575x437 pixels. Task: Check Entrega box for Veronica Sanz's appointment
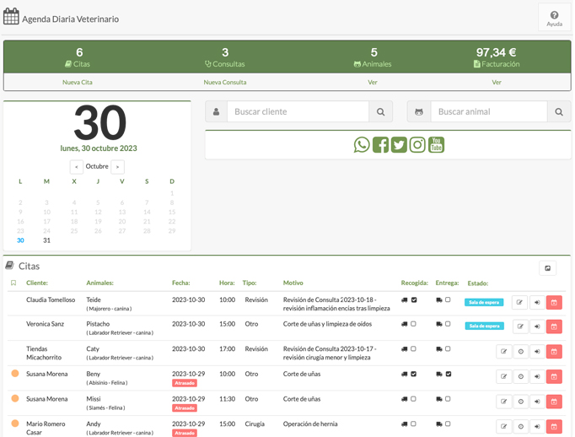448,324
